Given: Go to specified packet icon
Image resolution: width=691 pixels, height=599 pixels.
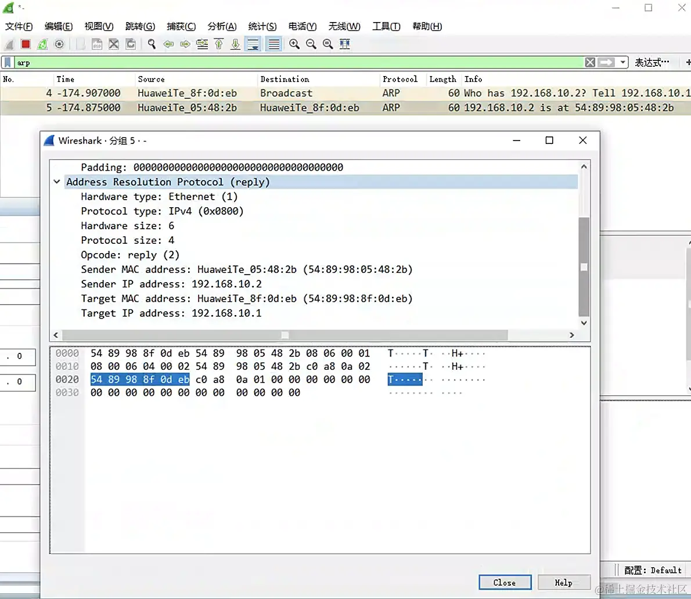Looking at the screenshot, I should [202, 44].
